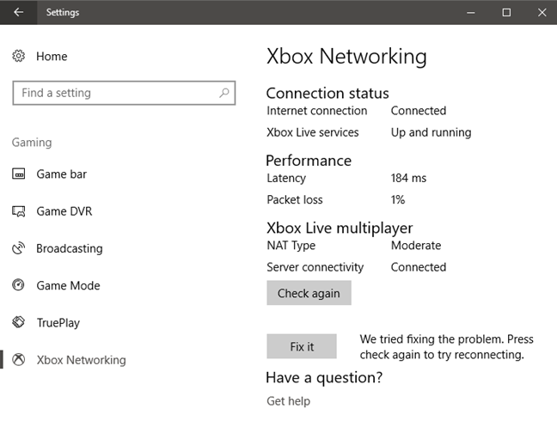Screen dimensions: 557x433
Task: Click the Up and running status
Action: [431, 132]
